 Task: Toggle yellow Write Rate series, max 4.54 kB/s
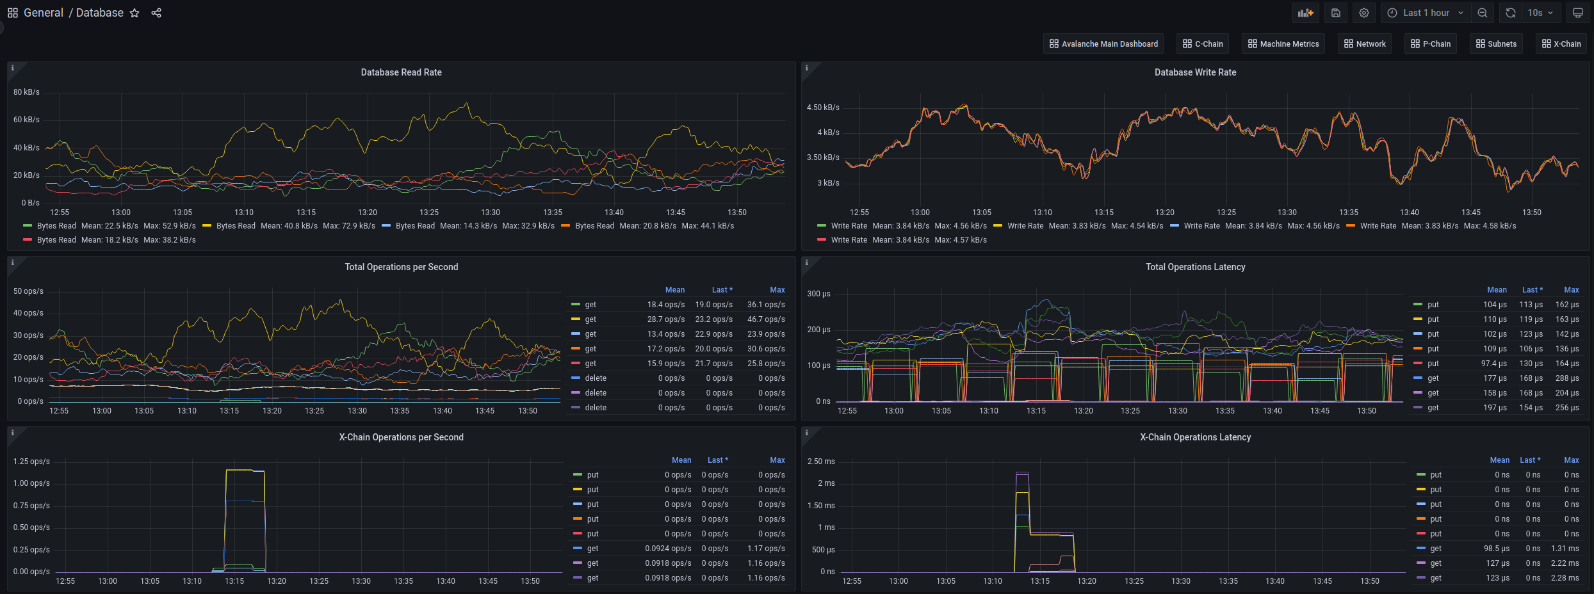click(1025, 226)
